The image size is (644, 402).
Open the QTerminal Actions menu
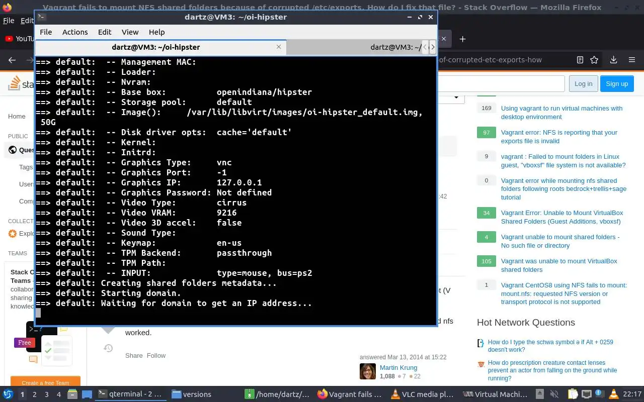75,32
